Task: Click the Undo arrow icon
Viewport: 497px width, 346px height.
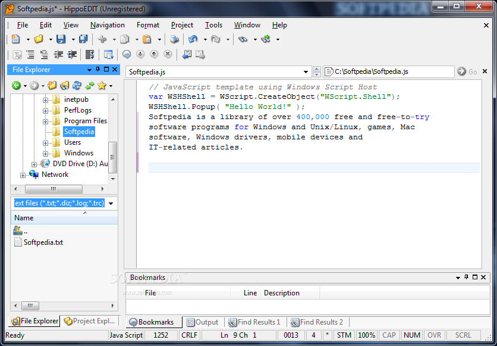Action: [x=193, y=39]
